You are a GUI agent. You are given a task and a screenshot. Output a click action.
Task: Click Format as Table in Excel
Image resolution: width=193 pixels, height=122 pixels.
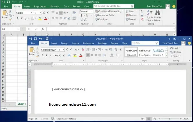pyautogui.click(x=105, y=15)
